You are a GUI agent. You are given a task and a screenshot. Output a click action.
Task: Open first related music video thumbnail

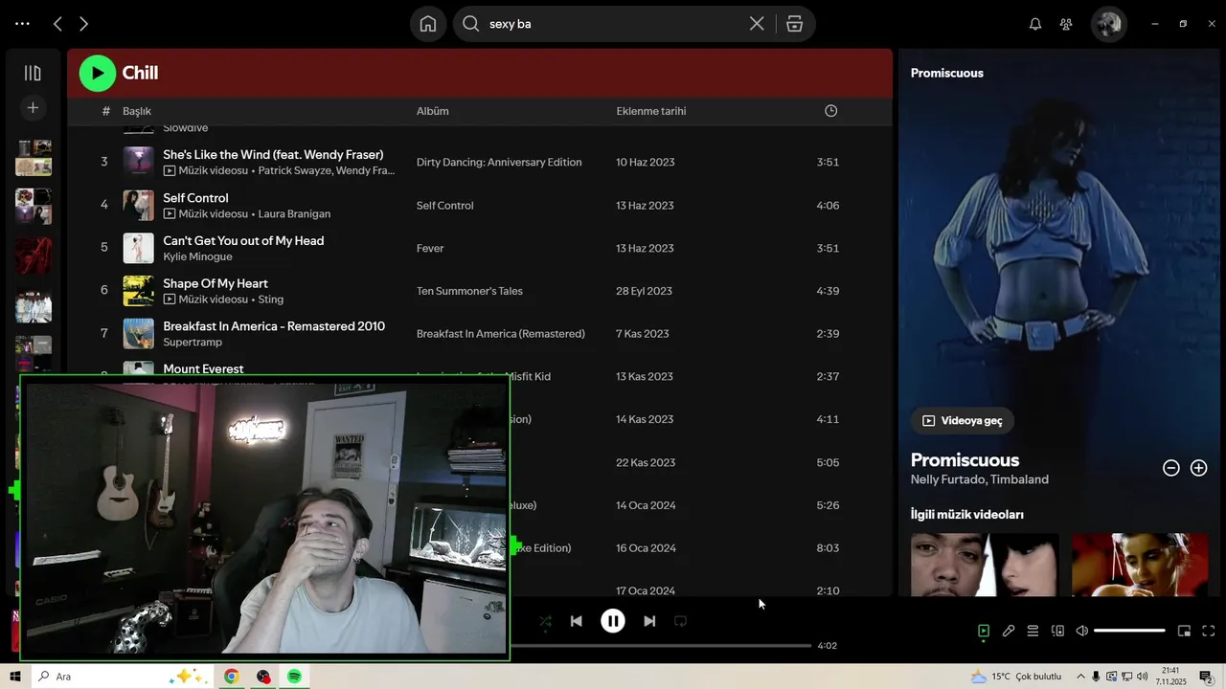coord(985,565)
